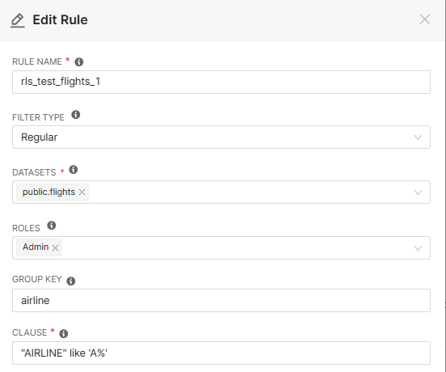Close the Edit Rule dialog
Image resolution: width=446 pixels, height=372 pixels.
(425, 19)
